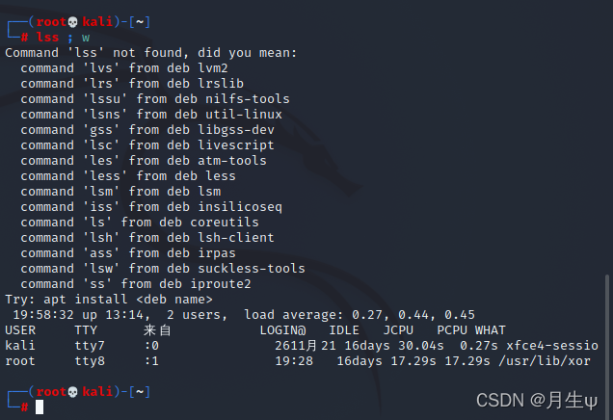613x420 pixels.
Task: Click the skull icon in the top prompt
Action: (70, 22)
